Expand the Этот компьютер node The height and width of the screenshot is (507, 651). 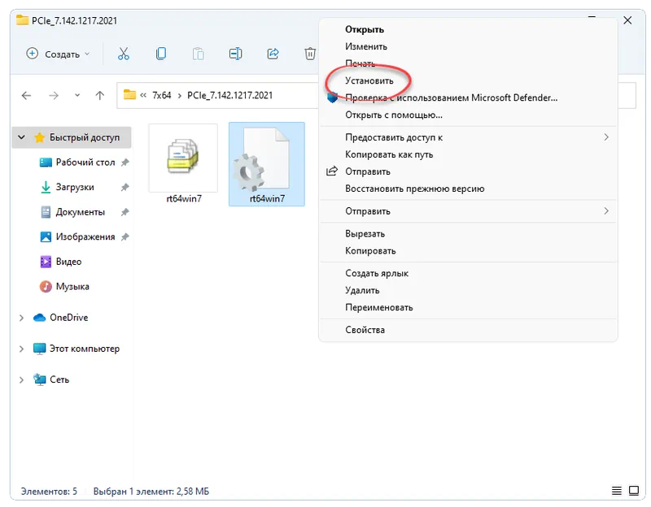pos(22,349)
